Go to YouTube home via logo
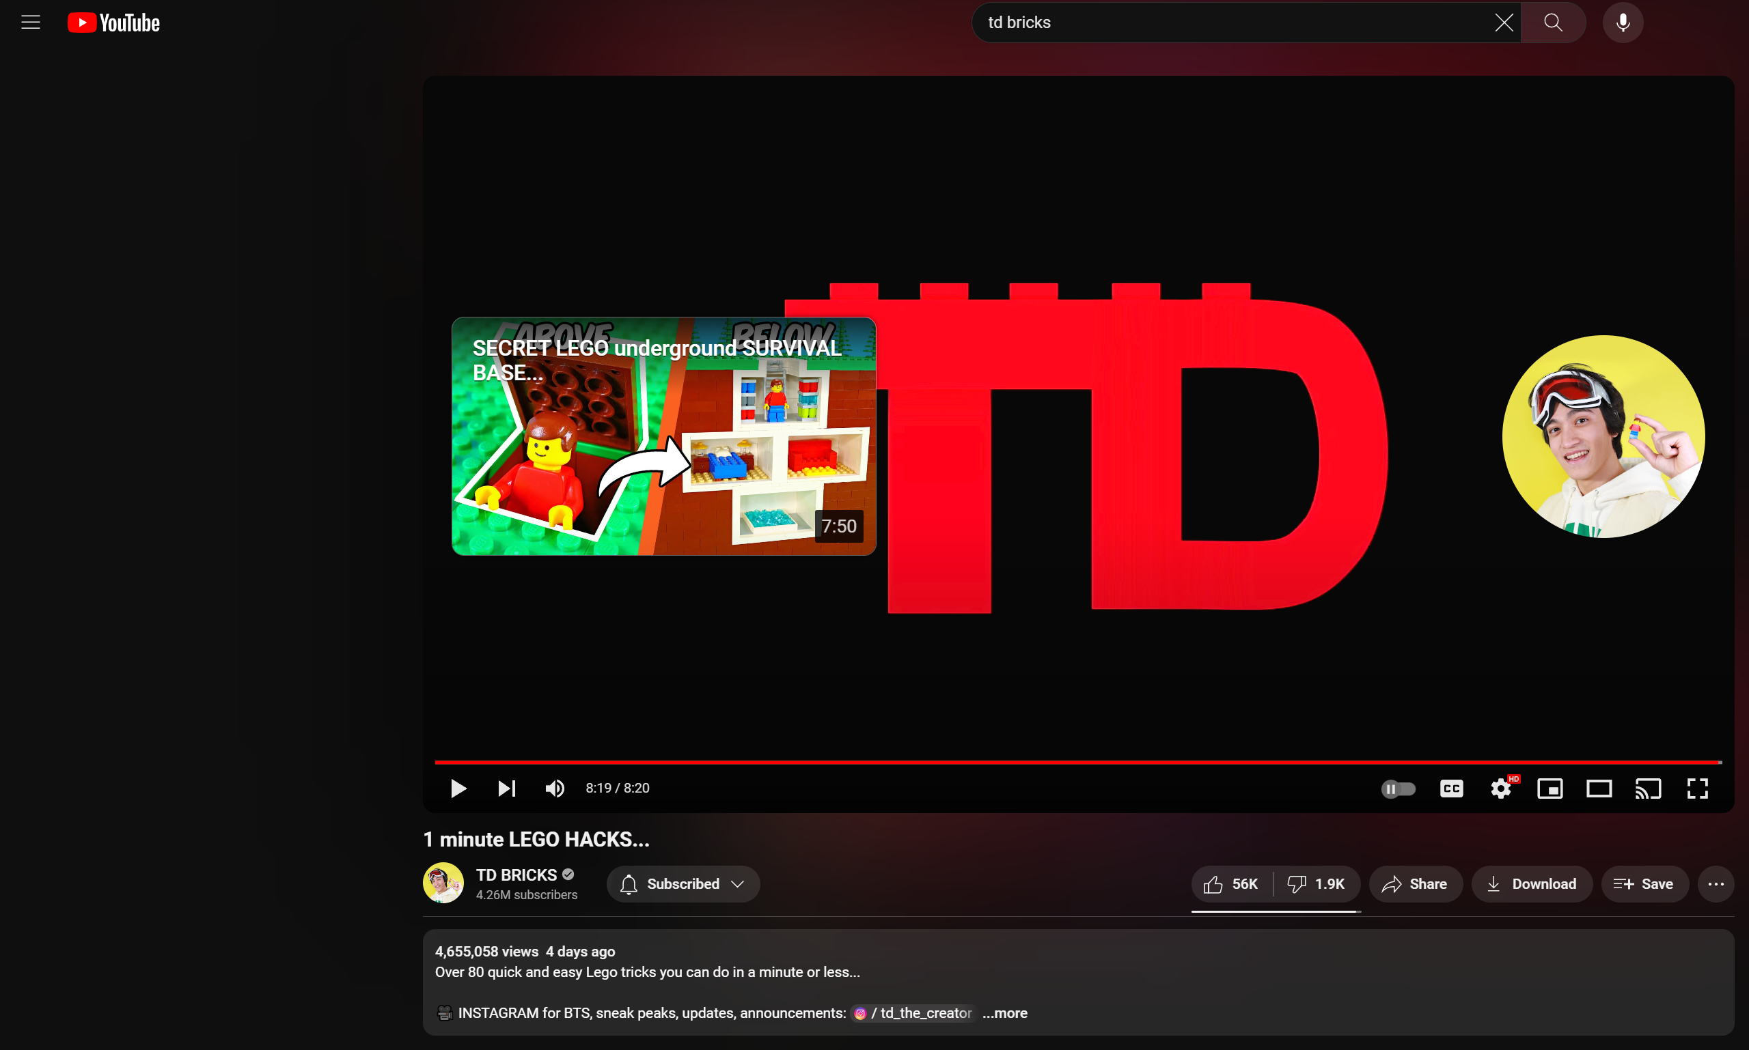 (x=114, y=23)
